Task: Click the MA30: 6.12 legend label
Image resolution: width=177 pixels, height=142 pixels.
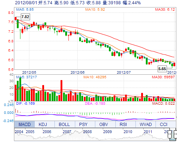Action: (165, 10)
